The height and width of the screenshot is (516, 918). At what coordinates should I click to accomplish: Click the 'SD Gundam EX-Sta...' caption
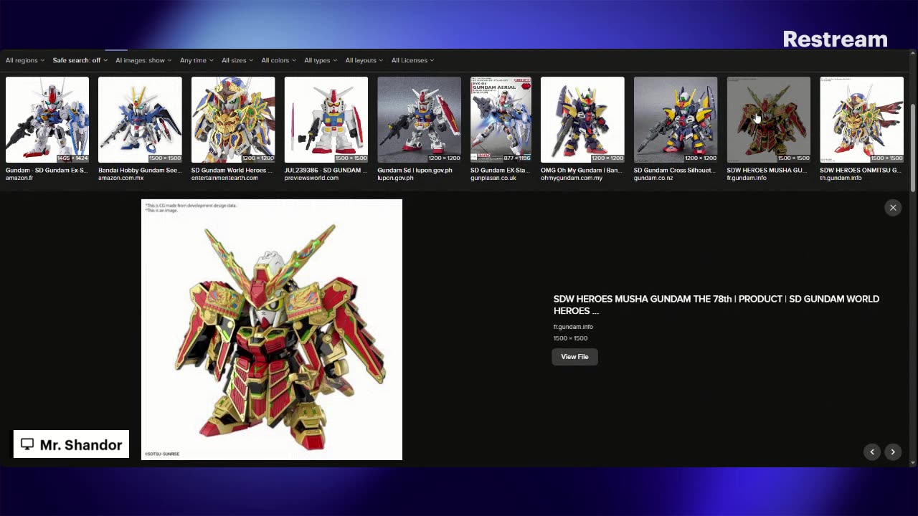498,171
